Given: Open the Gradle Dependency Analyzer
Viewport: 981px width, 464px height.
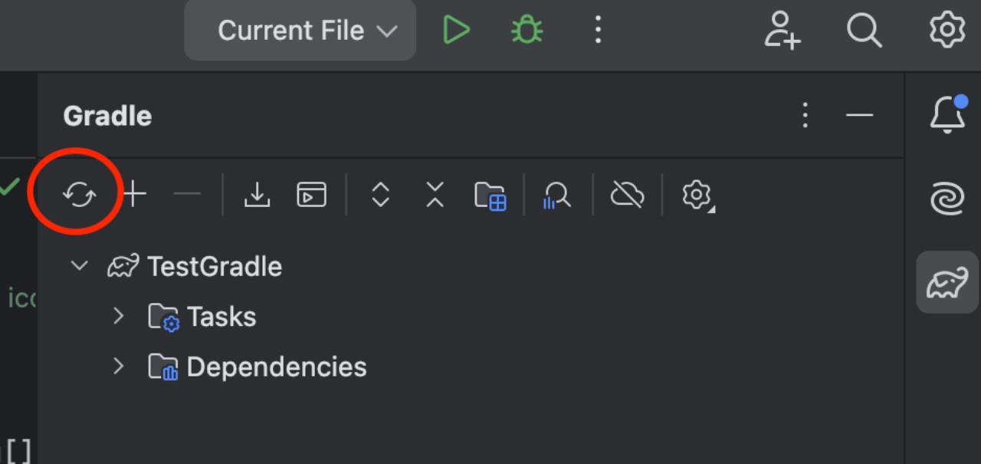Looking at the screenshot, I should pyautogui.click(x=557, y=194).
